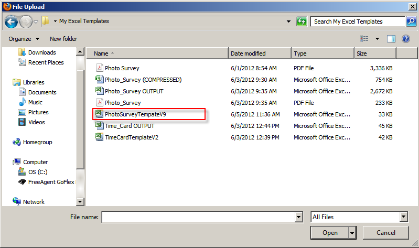Viewport: 419px width, 248px height.
Task: Select Recent Places in the navigation pane
Action: tap(41, 62)
